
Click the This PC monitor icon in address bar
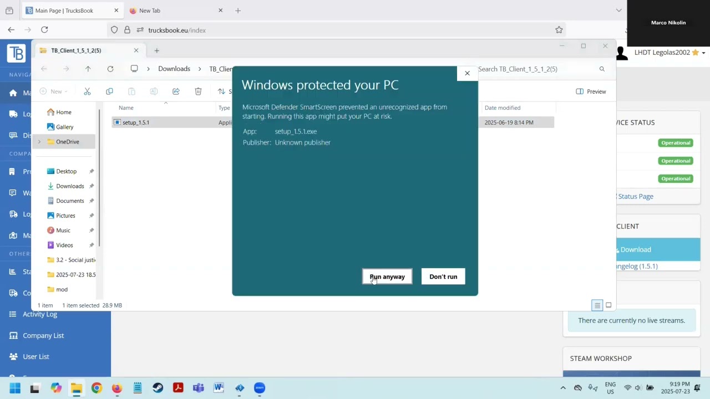[x=134, y=69]
